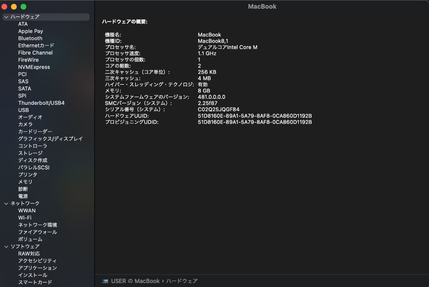Select PCI in the sidebar
Image resolution: width=429 pixels, height=287 pixels.
coord(22,74)
